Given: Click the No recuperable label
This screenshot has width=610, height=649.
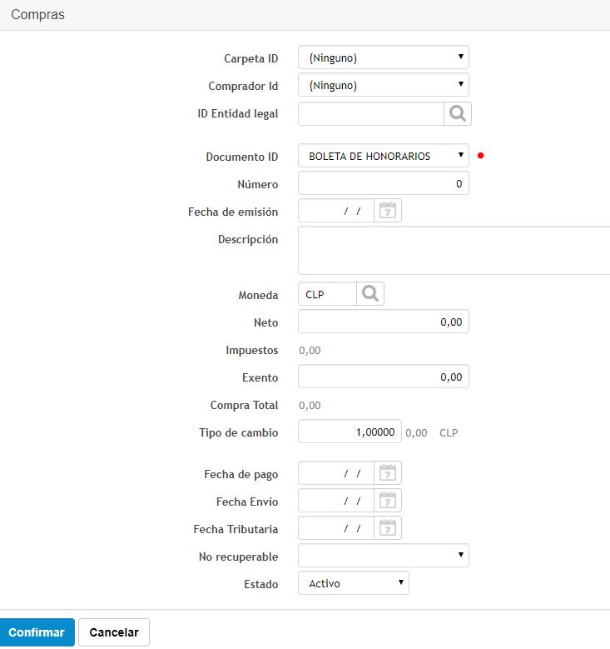Looking at the screenshot, I should (238, 557).
